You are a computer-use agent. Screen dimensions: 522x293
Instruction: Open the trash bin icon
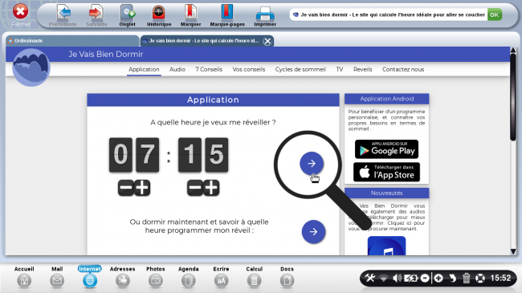466,278
